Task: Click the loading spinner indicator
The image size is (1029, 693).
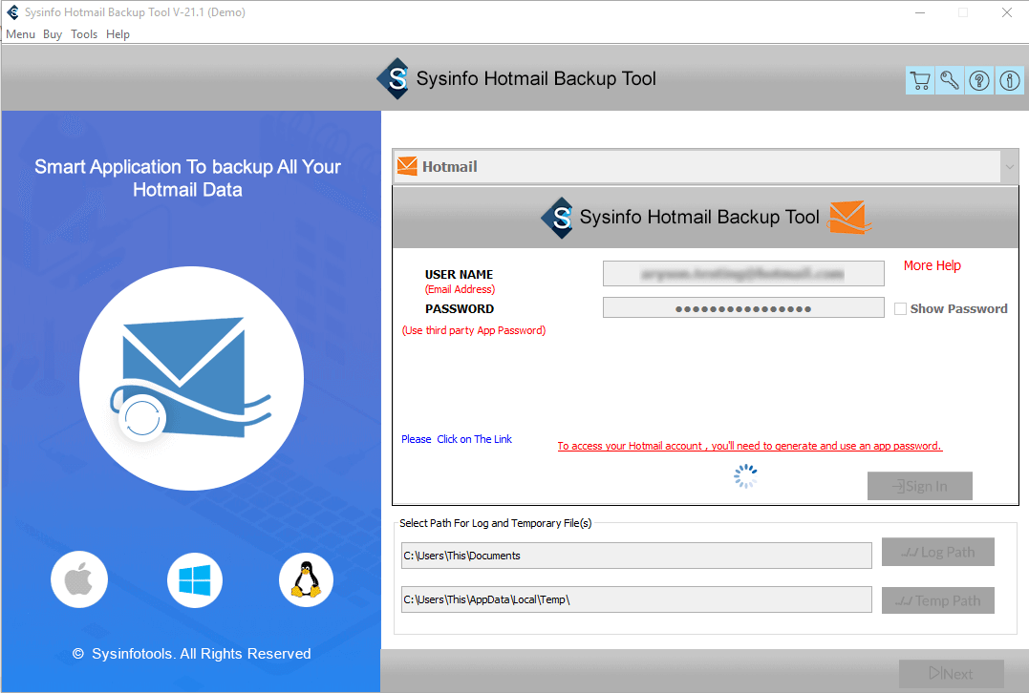Action: [745, 476]
